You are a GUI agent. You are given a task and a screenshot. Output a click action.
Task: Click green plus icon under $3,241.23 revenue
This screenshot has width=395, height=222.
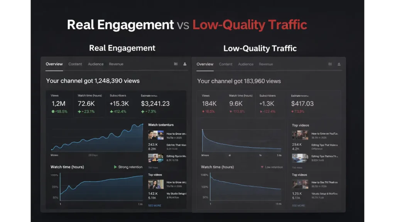pyautogui.click(x=143, y=111)
